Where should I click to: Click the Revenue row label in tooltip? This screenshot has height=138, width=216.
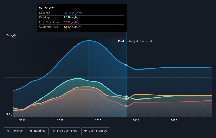(45, 13)
